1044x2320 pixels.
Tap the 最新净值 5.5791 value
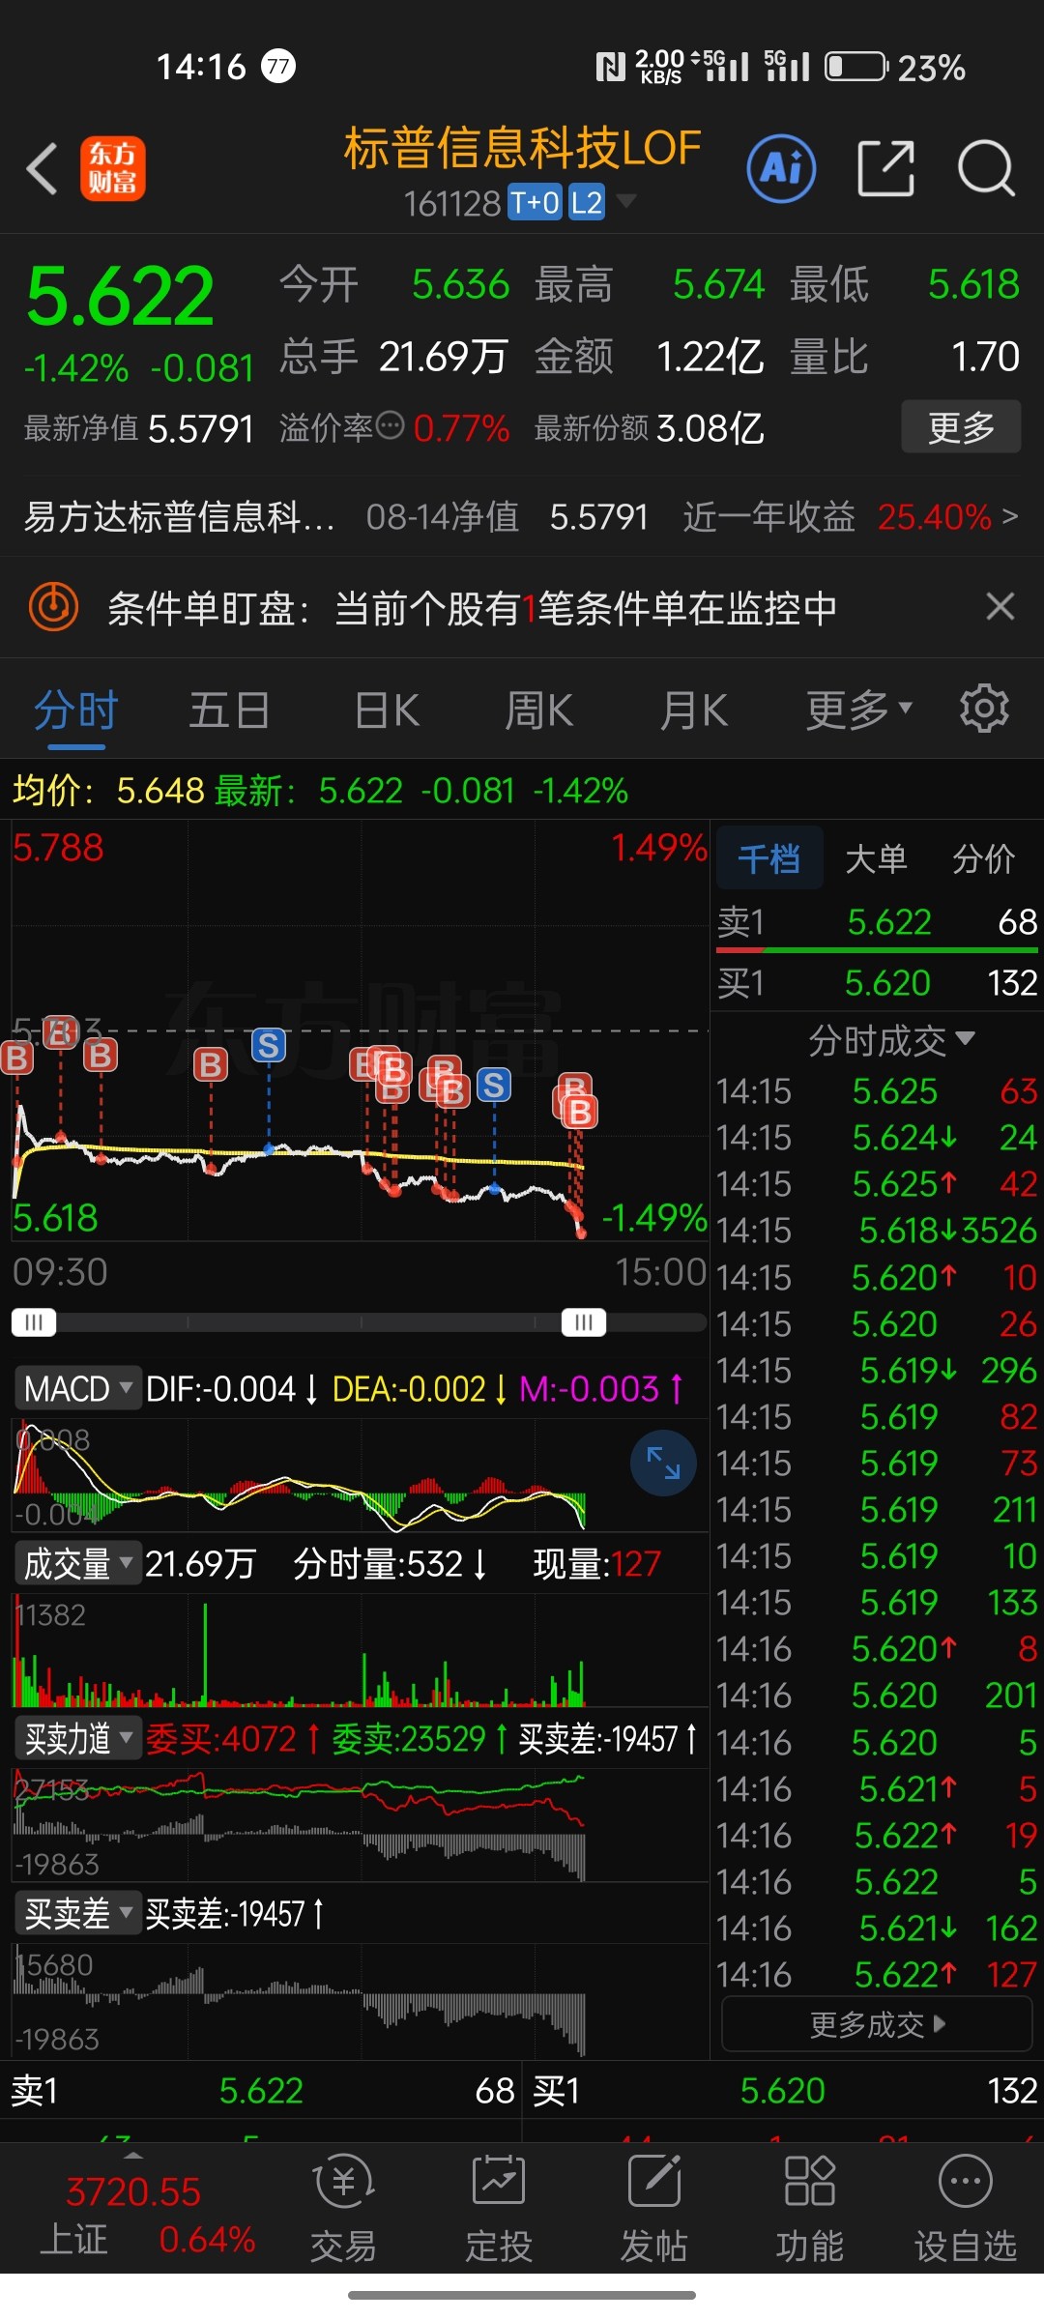[201, 428]
